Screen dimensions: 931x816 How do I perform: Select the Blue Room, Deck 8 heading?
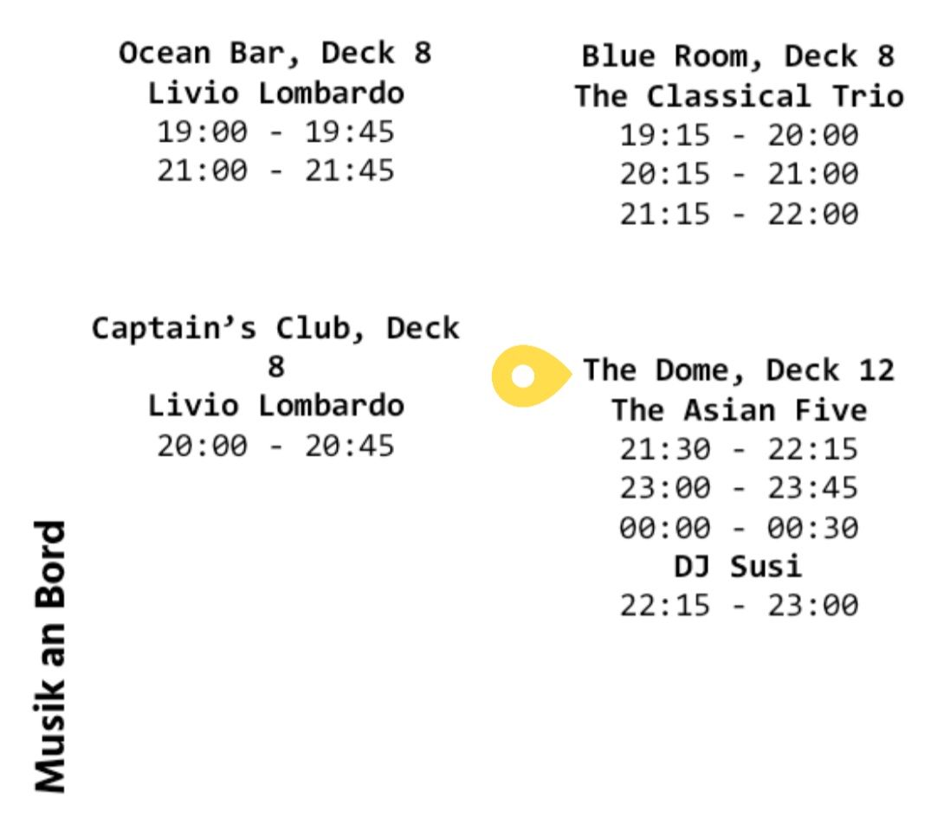click(x=738, y=57)
